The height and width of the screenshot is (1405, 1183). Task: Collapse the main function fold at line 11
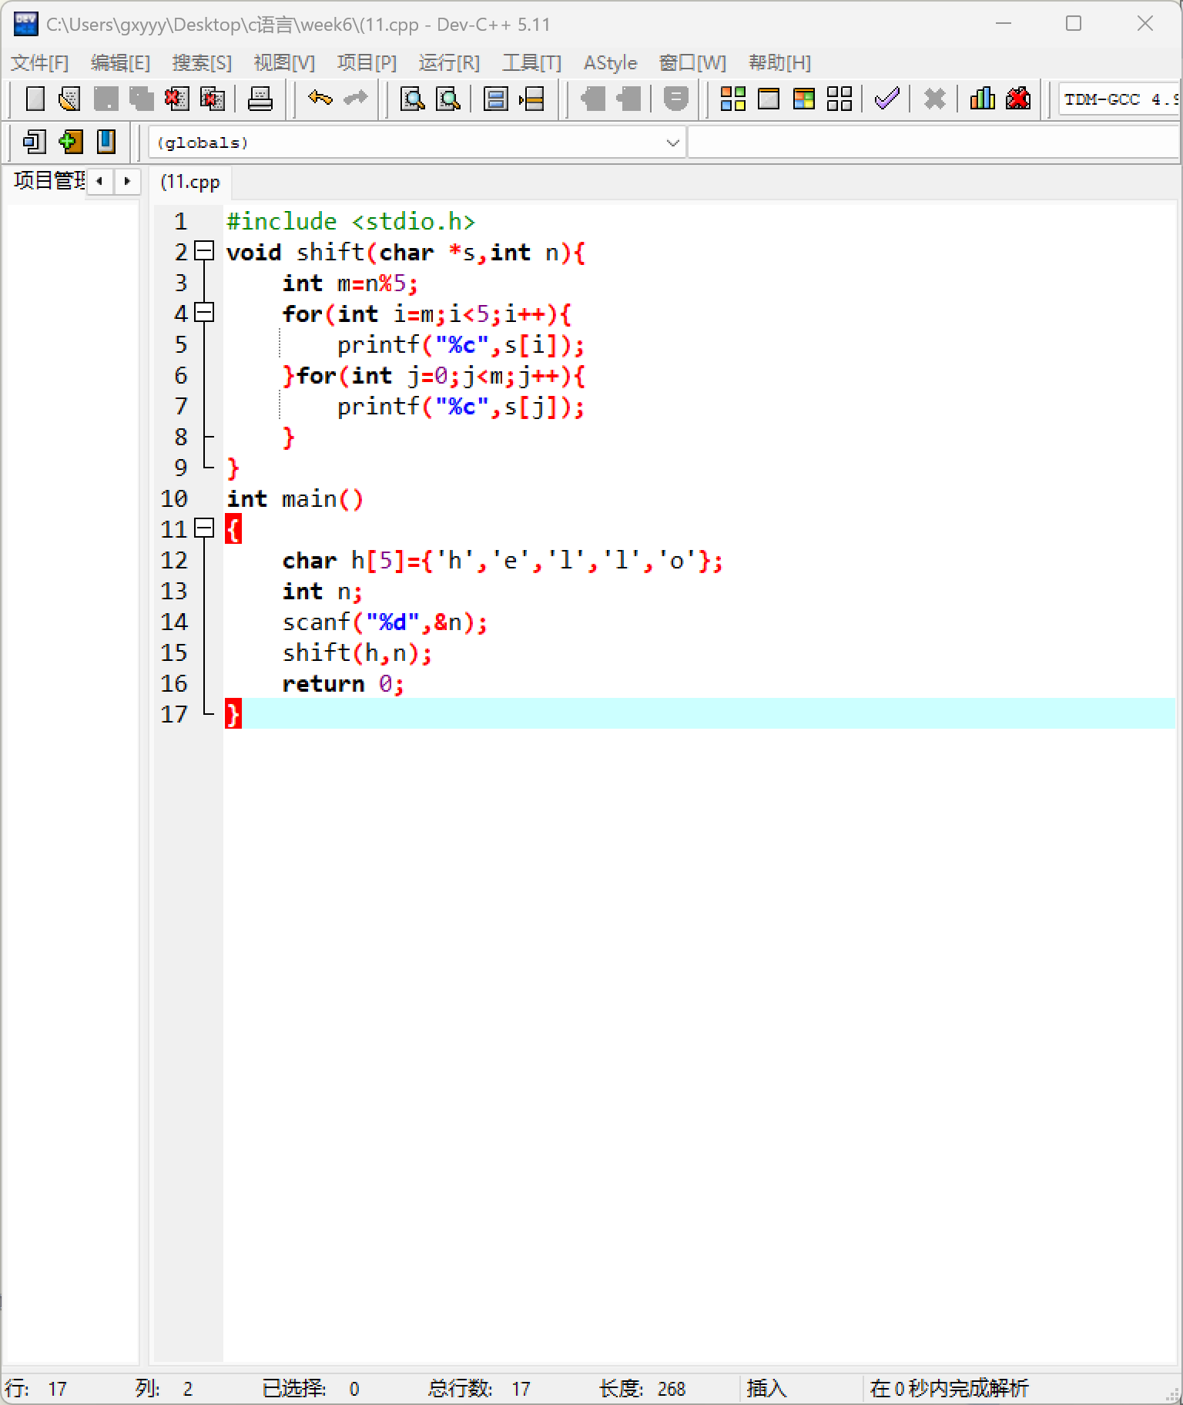coord(204,528)
